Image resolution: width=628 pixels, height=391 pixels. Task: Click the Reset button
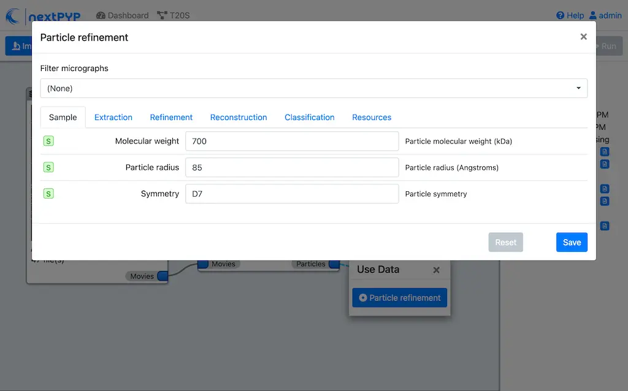[x=505, y=242]
